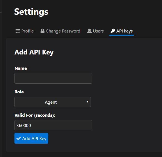Click the key icon beside API keys
The image size is (162, 157).
113,31
